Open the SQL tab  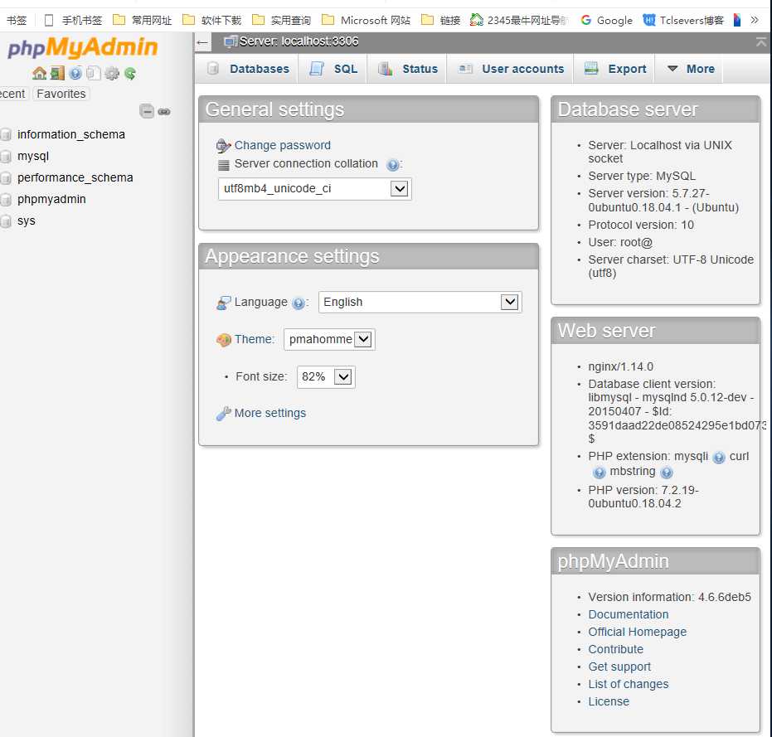click(333, 69)
